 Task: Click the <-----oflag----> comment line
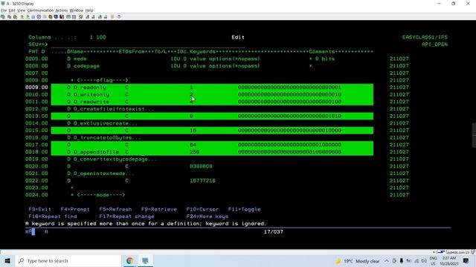click(x=99, y=80)
